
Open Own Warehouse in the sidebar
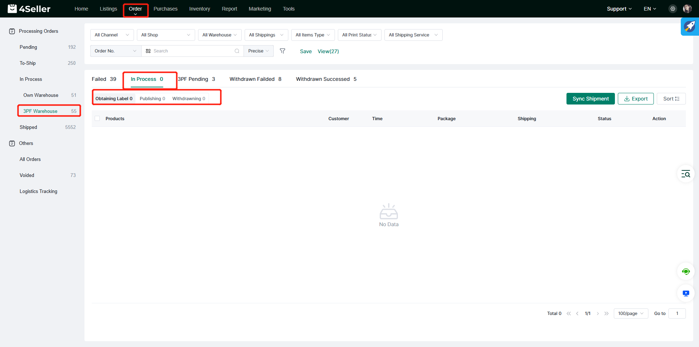click(41, 95)
